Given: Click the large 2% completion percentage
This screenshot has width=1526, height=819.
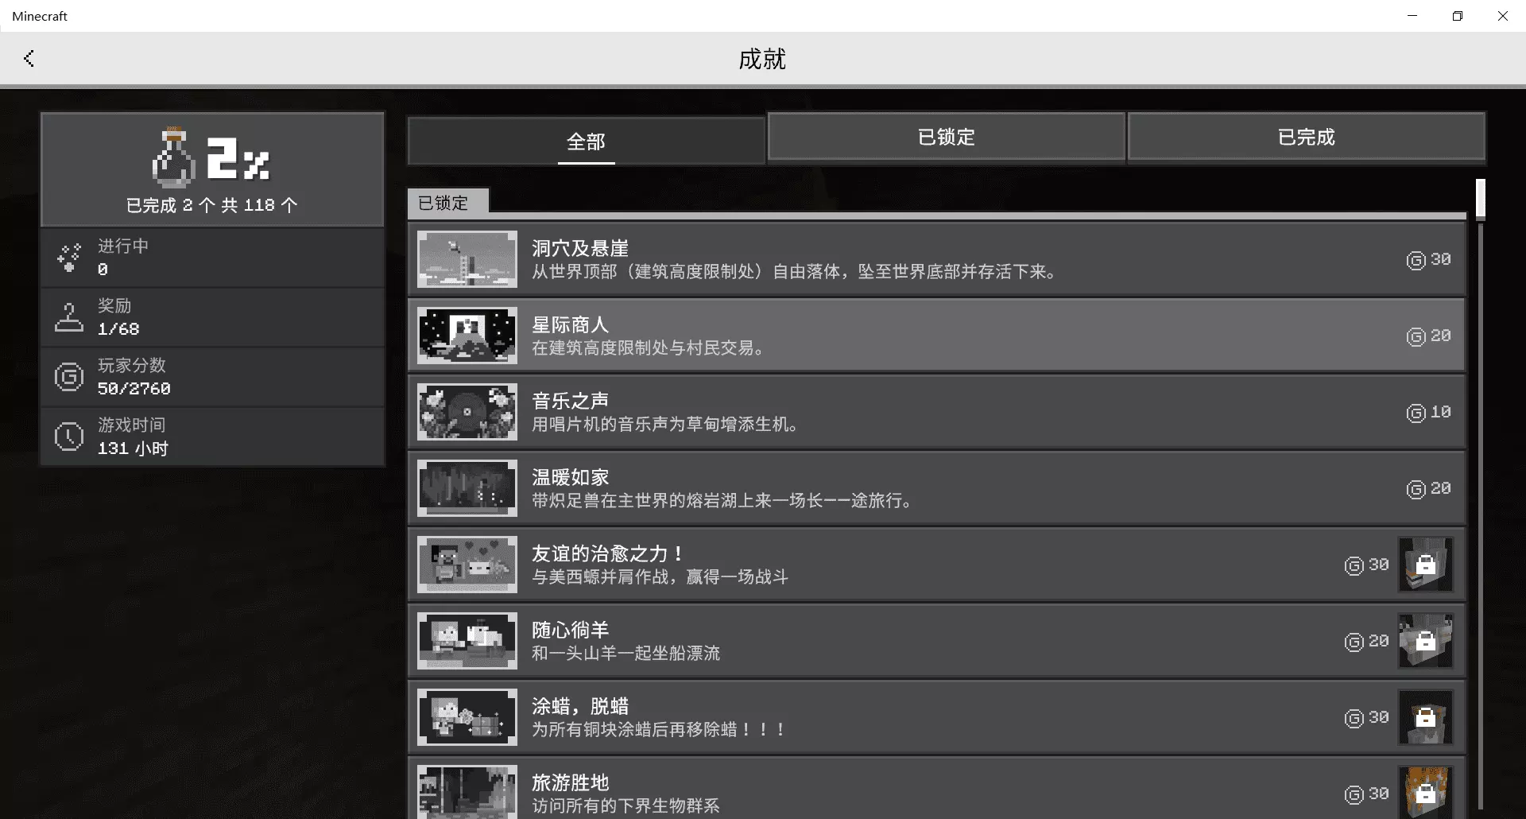Looking at the screenshot, I should [238, 158].
